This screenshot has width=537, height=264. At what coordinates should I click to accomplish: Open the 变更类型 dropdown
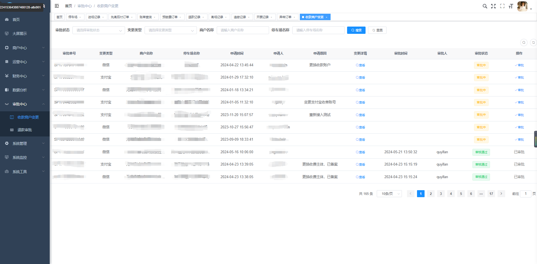pos(171,30)
